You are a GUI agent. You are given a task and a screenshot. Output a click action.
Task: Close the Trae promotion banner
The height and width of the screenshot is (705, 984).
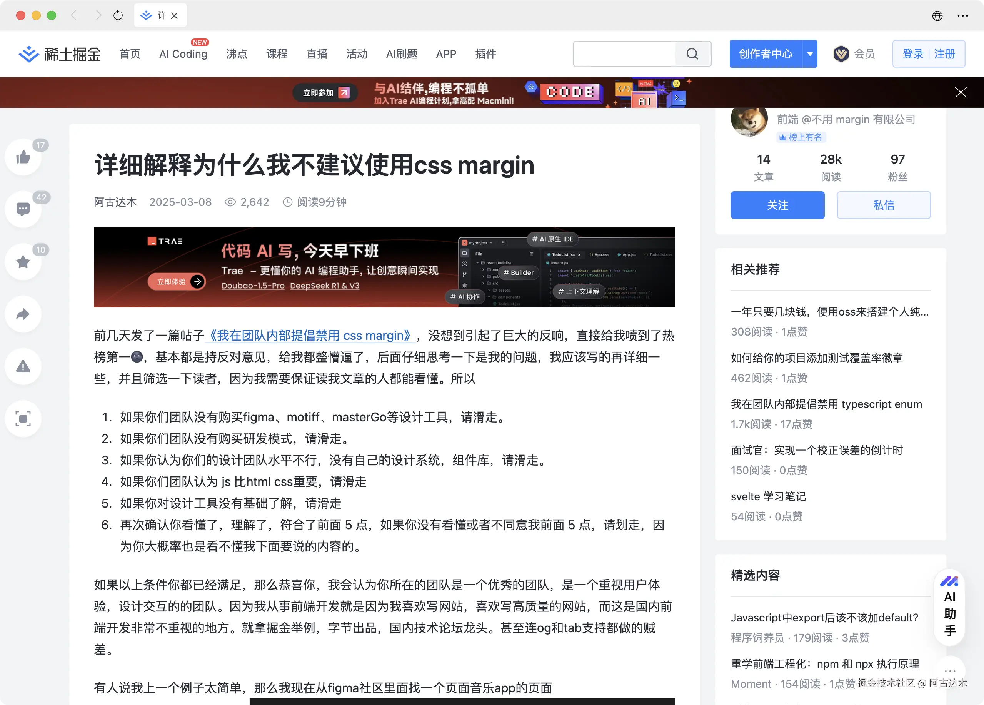pyautogui.click(x=960, y=92)
